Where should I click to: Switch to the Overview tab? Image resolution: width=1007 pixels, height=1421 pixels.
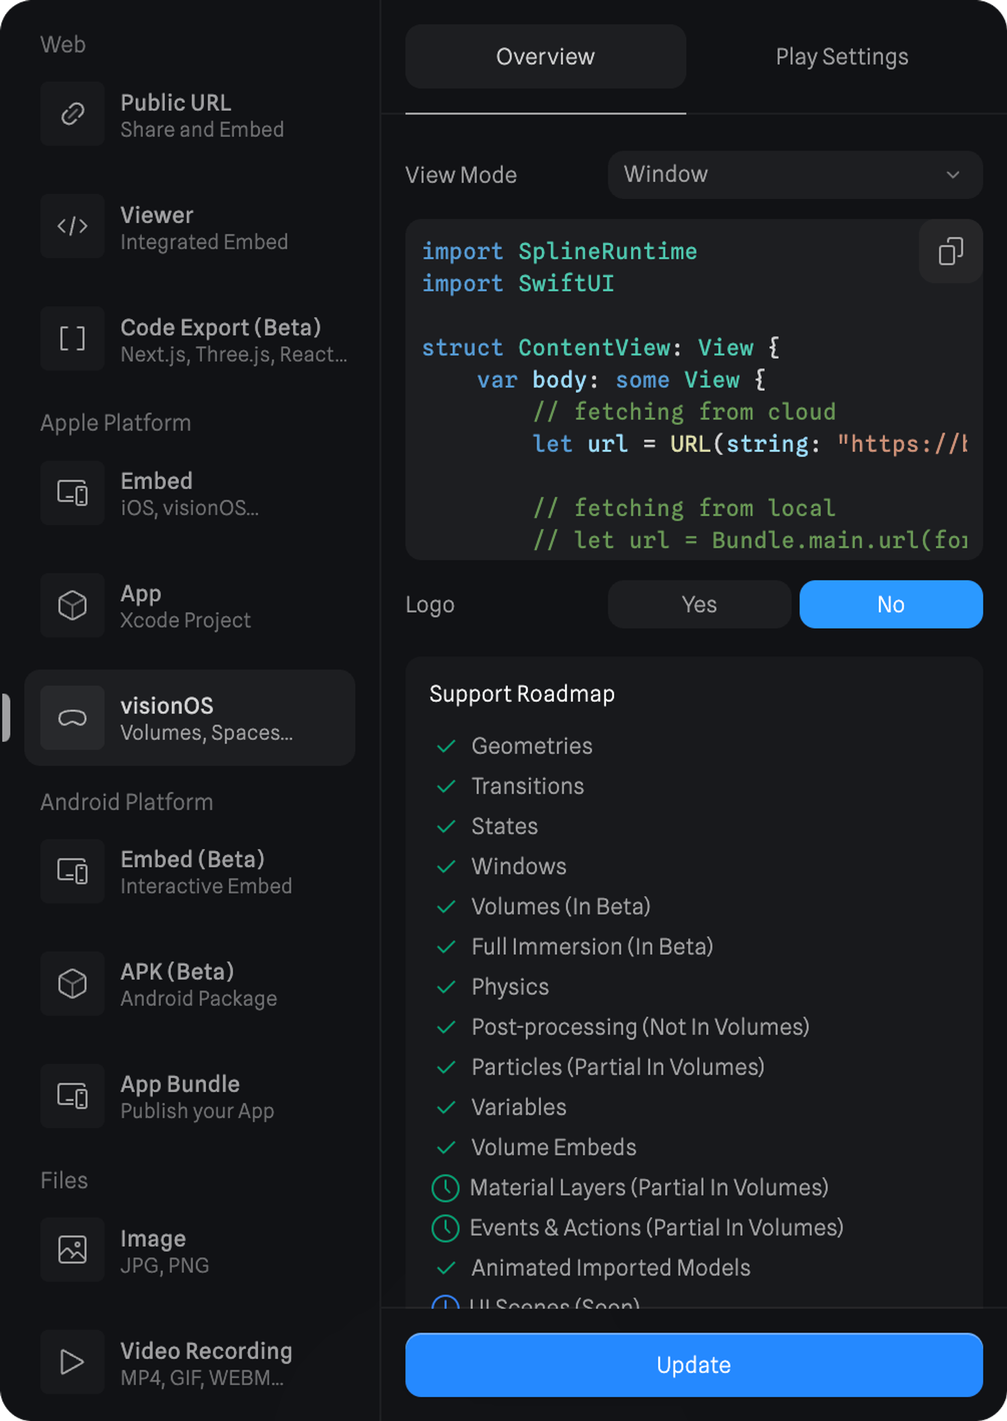click(545, 57)
